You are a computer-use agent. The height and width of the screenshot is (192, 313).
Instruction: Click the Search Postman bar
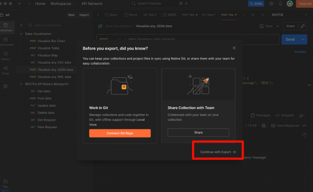tap(160, 3)
